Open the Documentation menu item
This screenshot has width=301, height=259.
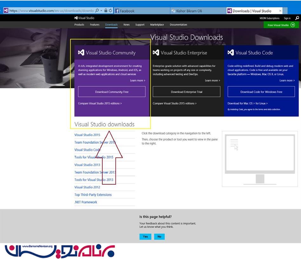click(x=178, y=25)
